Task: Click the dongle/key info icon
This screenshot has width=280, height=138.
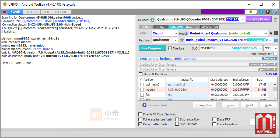Action: point(268,12)
